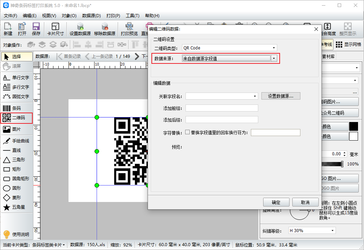Click the 移除数据源 toolbar icon
Viewport: 364px width, 250px height.
[105, 29]
